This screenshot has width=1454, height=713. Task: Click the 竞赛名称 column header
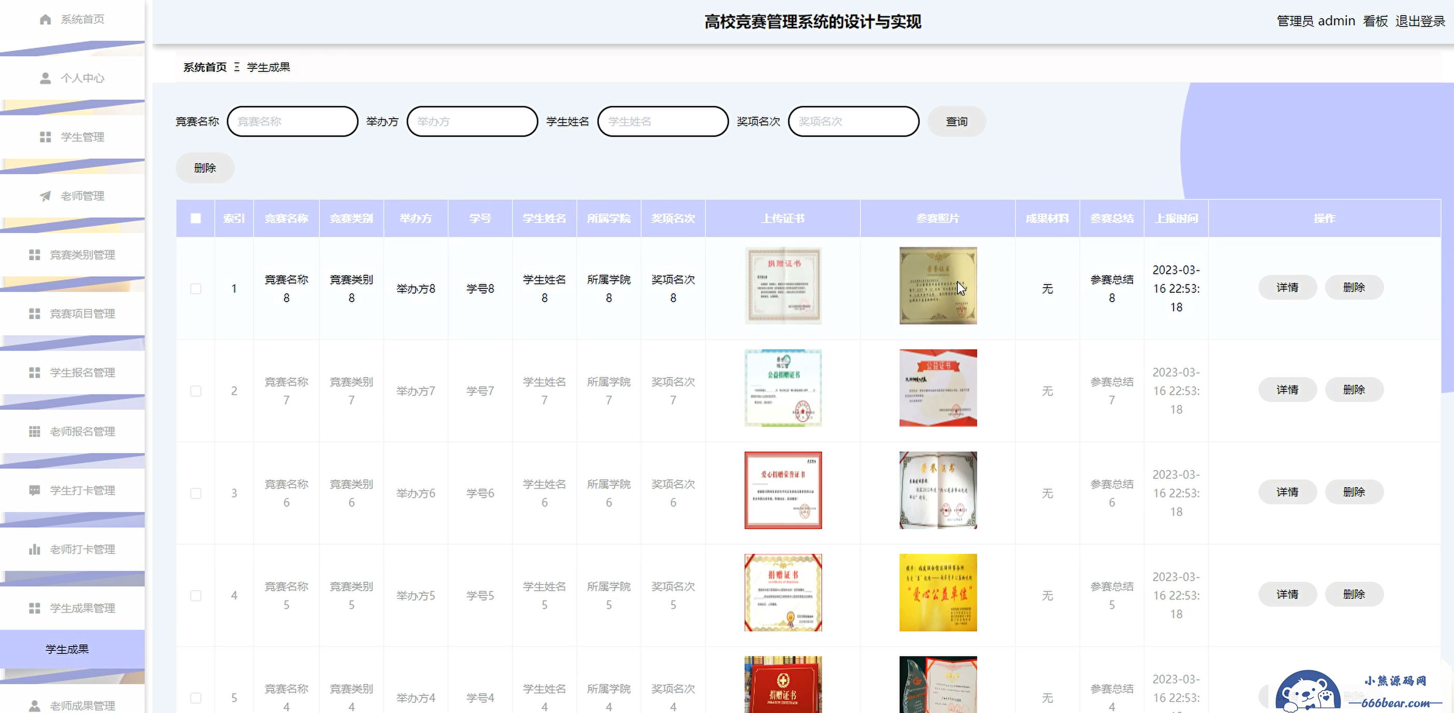pos(286,218)
